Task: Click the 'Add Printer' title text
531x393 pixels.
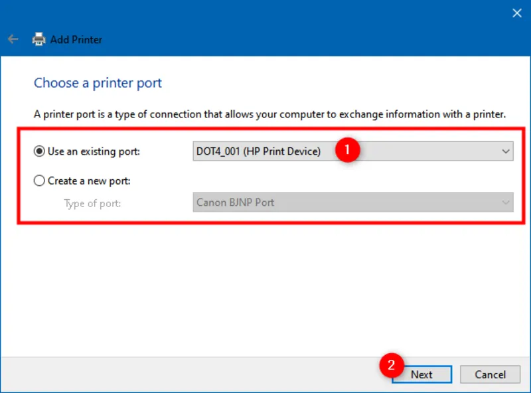Action: pyautogui.click(x=76, y=40)
